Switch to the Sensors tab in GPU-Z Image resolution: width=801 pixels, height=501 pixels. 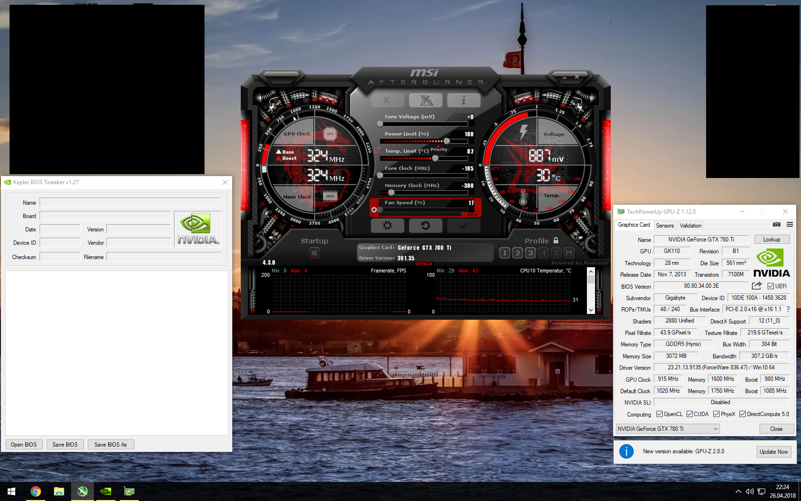pos(665,226)
